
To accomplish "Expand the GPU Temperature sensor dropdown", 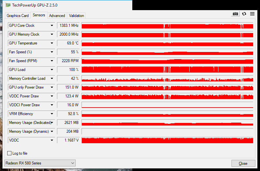I will tap(52, 43).
